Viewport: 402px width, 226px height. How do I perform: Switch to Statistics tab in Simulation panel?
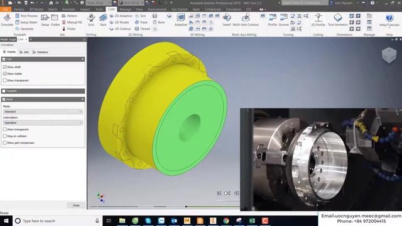point(40,52)
